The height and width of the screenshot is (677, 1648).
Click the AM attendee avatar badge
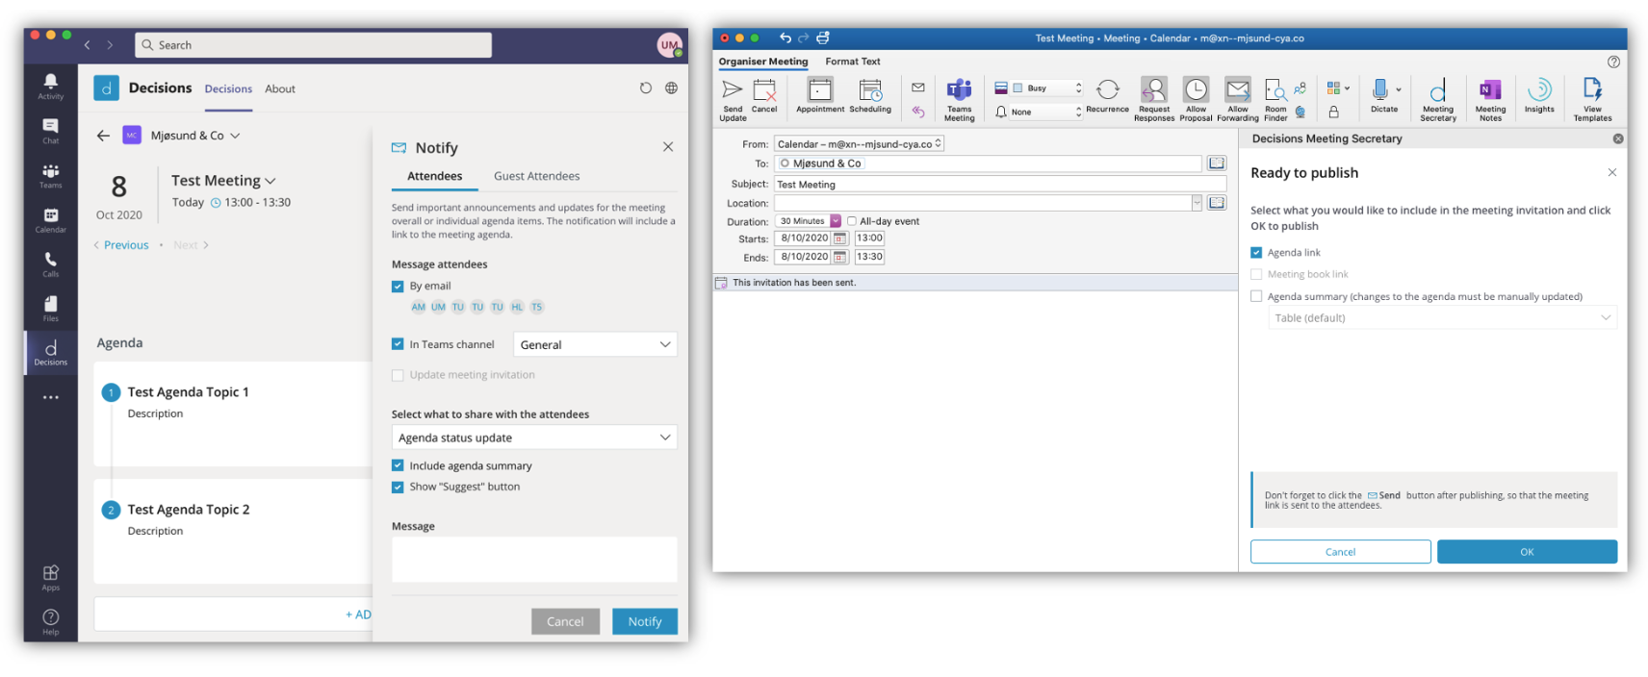tap(418, 308)
